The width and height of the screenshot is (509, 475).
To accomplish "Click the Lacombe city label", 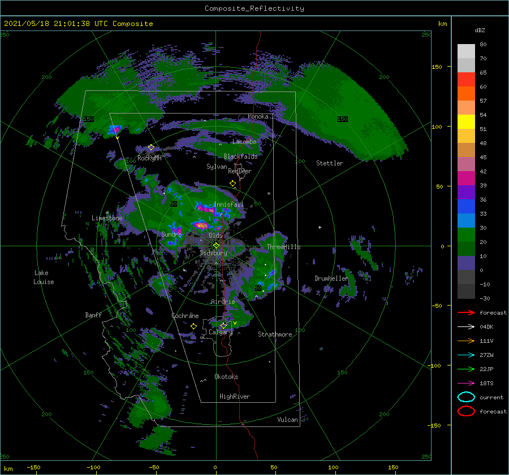I will coord(244,142).
